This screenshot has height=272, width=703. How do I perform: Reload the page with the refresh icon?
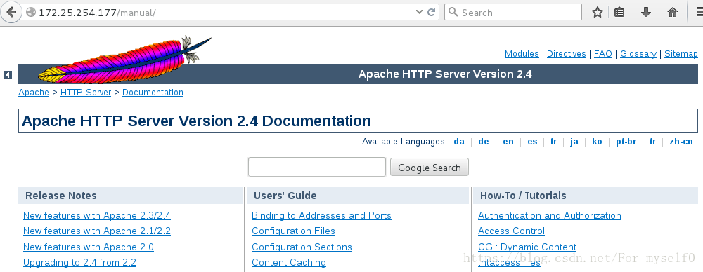point(432,13)
